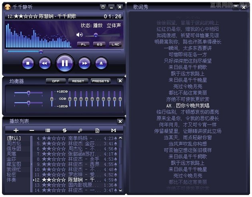Minimize the lyrics show window

[236, 7]
